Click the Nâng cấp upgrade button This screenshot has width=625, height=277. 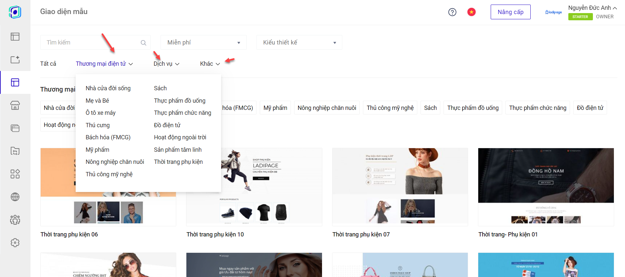[510, 12]
